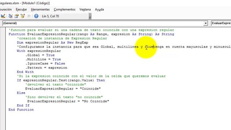
Task: Open the Ventana menu
Action: tap(85, 9)
